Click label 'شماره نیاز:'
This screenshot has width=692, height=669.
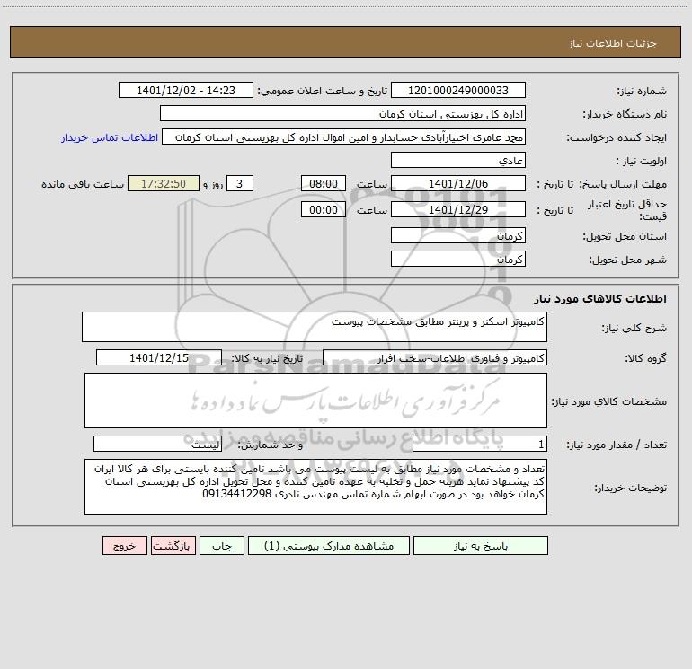click(642, 91)
